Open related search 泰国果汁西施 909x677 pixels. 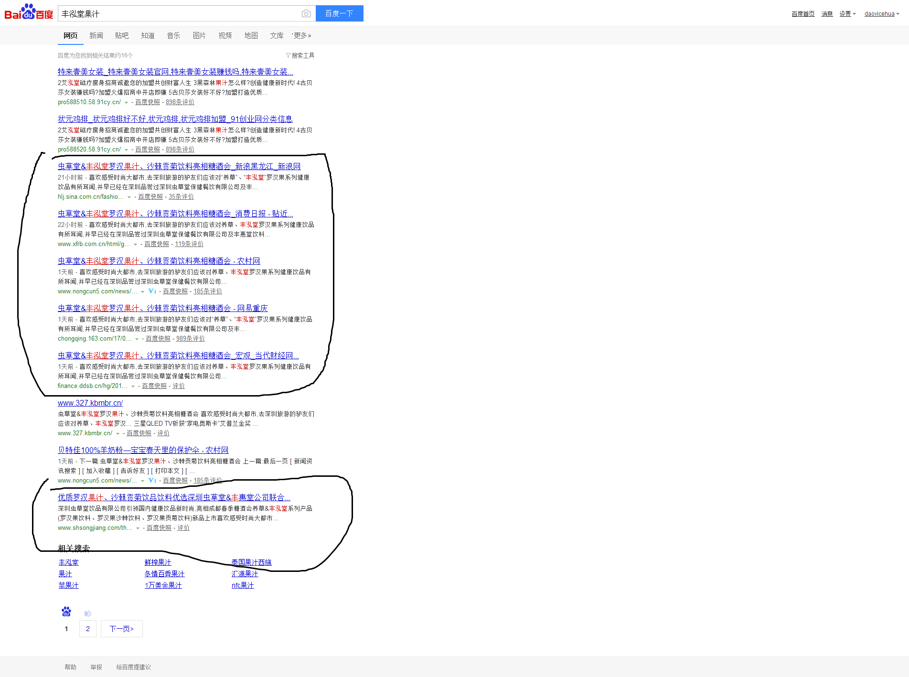click(x=252, y=562)
